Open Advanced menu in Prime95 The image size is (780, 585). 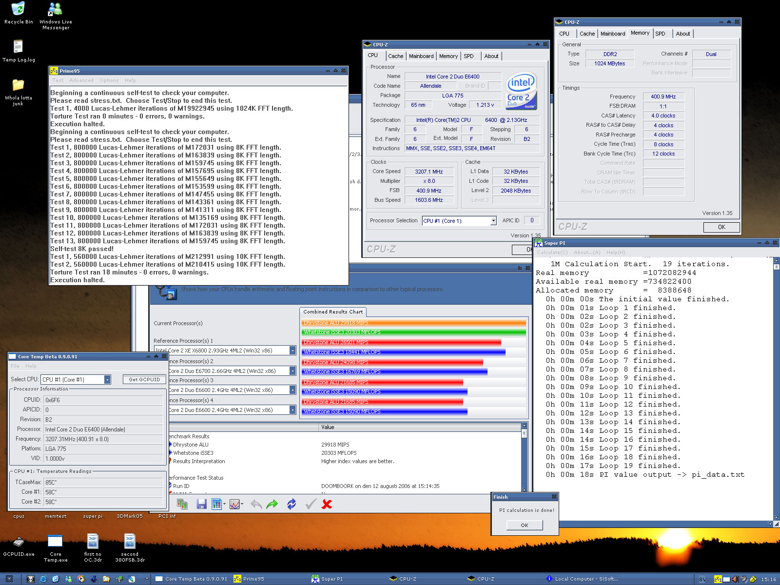point(81,80)
